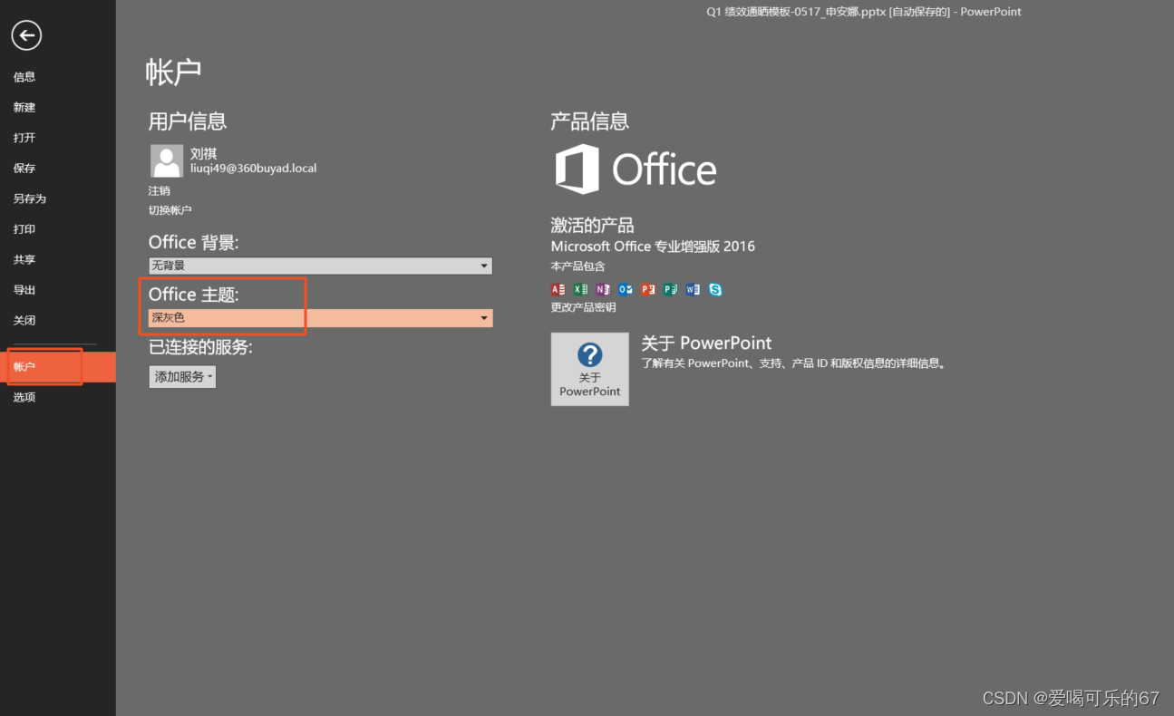Open the Office 背景 dropdown
Viewport: 1174px width, 716px height.
tap(321, 266)
